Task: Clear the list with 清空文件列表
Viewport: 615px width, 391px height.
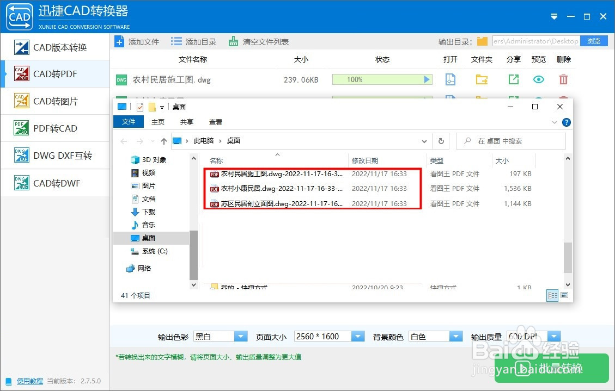Action: coord(259,41)
